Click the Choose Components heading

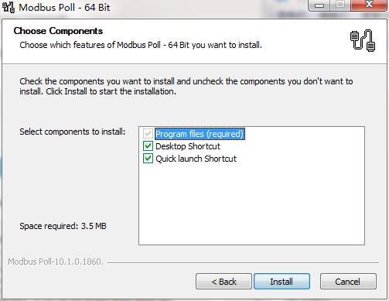pos(58,31)
